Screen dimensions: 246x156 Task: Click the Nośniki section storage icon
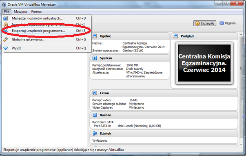pos(95,115)
